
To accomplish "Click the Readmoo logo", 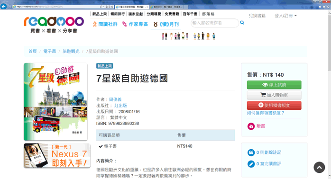I will [54, 24].
